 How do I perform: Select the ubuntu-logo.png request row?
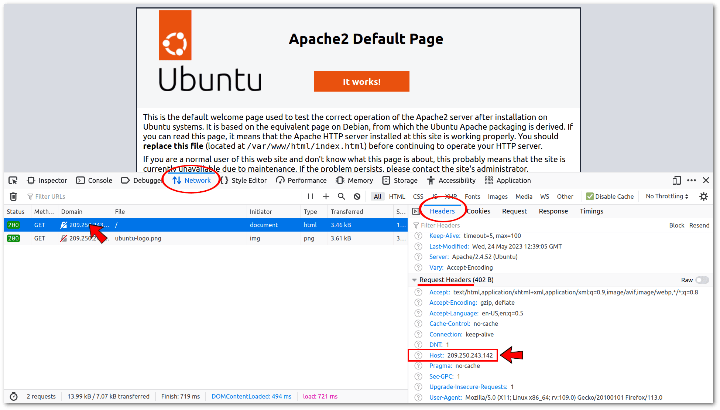pyautogui.click(x=206, y=238)
